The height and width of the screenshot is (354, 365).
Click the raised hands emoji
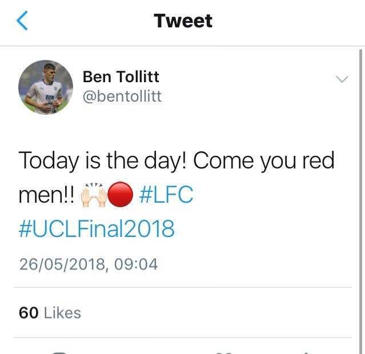(x=94, y=196)
